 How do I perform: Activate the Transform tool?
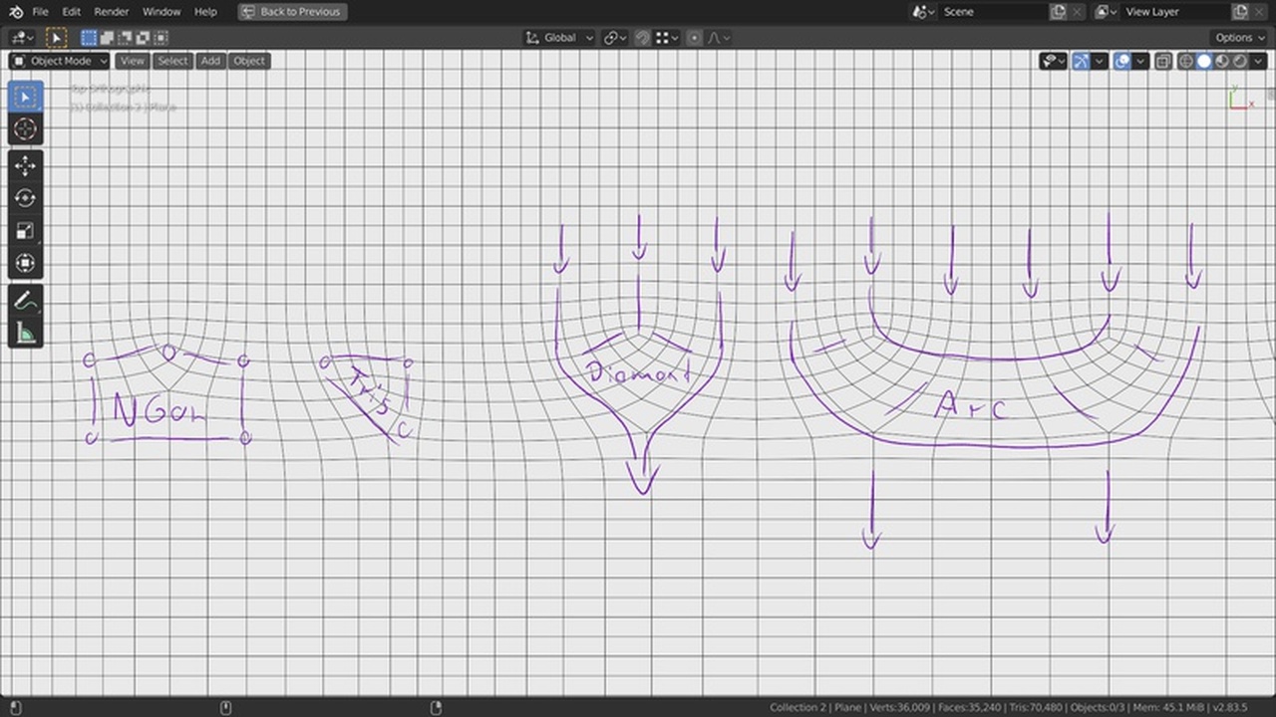(25, 263)
